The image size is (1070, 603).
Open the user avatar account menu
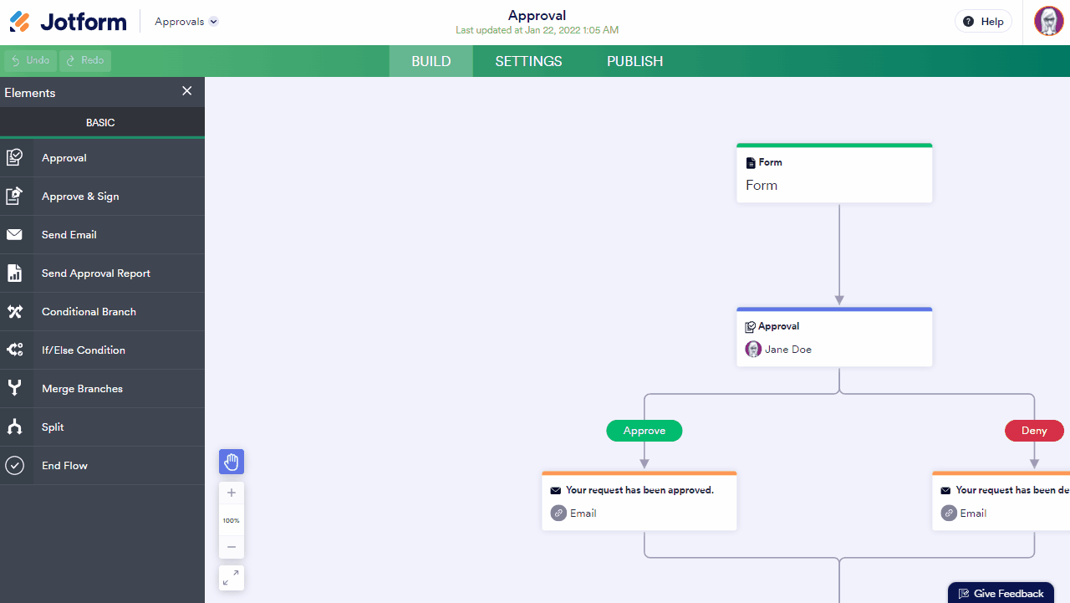(x=1048, y=22)
